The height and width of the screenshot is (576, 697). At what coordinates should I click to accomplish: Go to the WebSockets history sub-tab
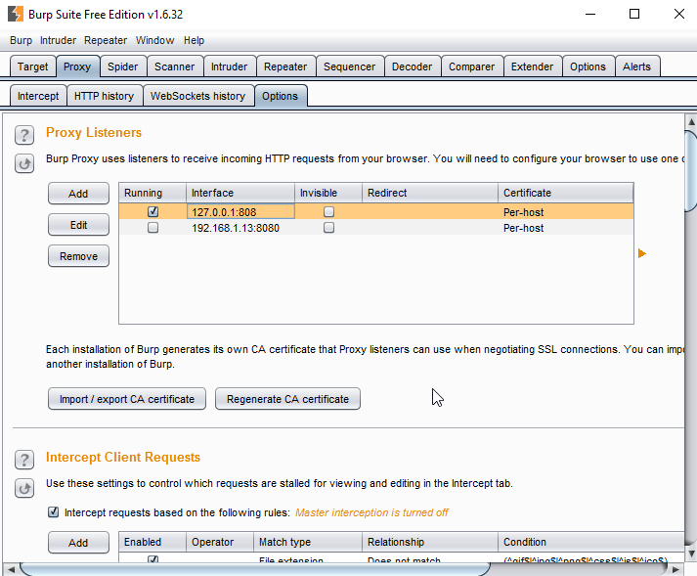tap(197, 96)
